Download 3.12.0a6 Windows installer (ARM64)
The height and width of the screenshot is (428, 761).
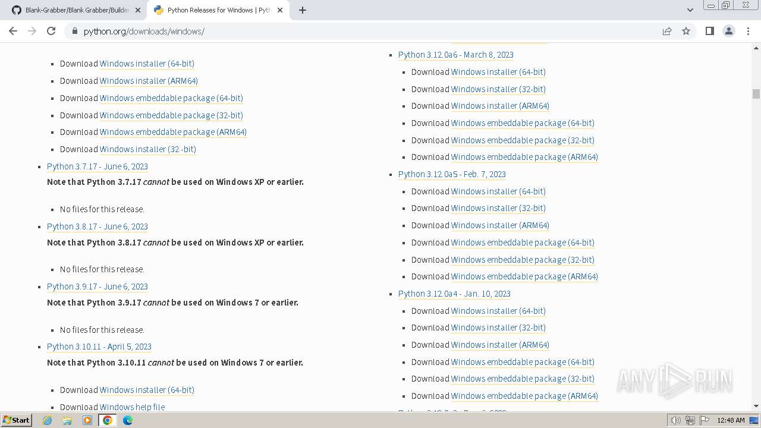click(500, 106)
